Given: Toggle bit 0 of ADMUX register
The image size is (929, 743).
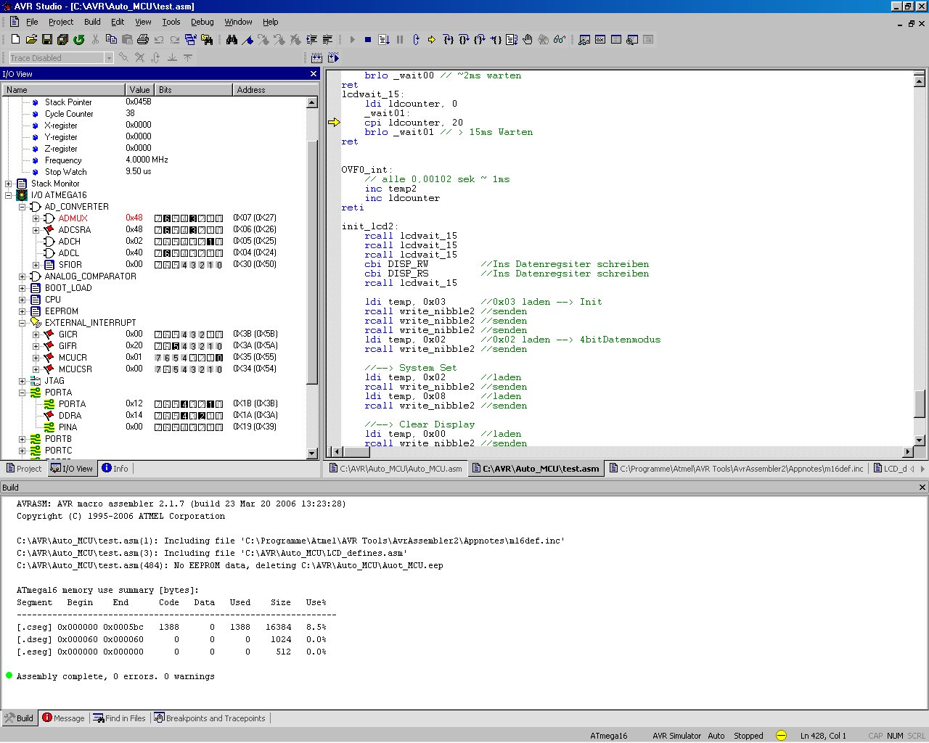Looking at the screenshot, I should point(219,218).
